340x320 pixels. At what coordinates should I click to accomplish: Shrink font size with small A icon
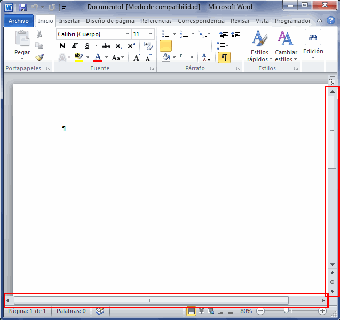[x=149, y=58]
